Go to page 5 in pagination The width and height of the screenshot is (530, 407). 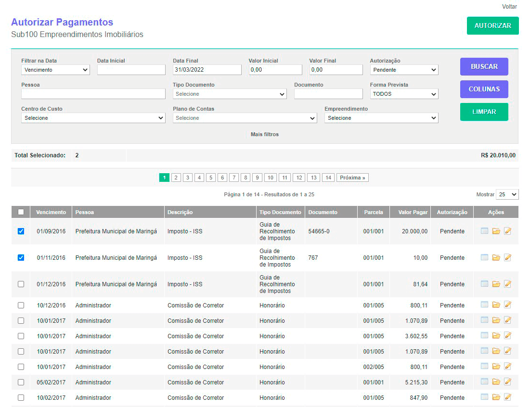click(210, 178)
